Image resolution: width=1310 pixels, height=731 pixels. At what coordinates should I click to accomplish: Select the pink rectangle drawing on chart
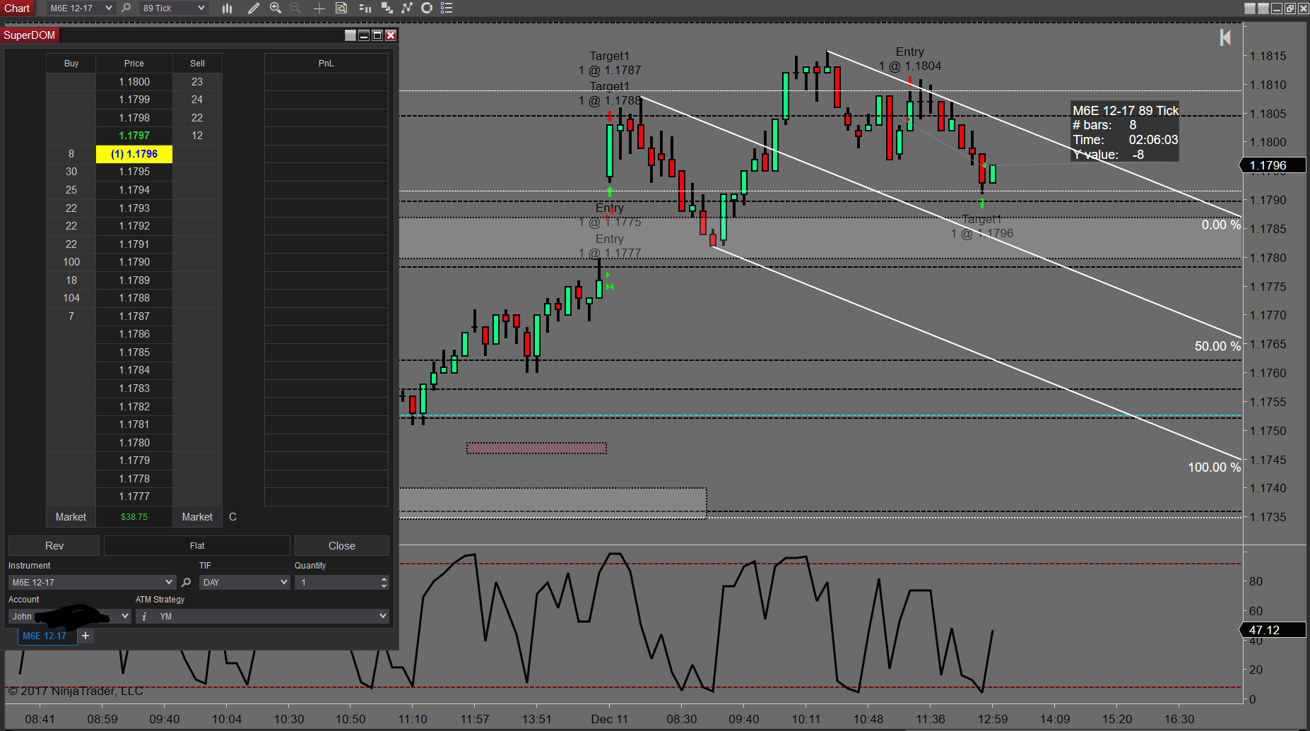pos(536,448)
